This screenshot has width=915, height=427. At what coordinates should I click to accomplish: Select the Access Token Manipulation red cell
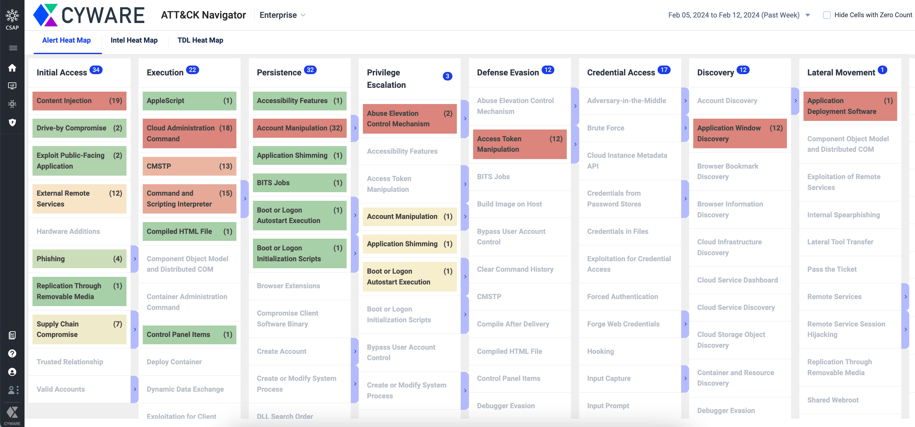(x=519, y=144)
